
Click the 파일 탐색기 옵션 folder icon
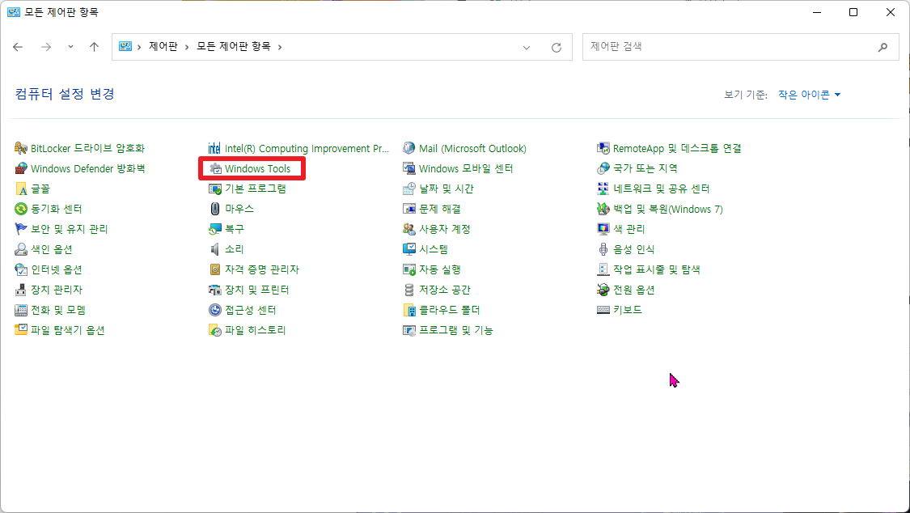click(x=21, y=330)
